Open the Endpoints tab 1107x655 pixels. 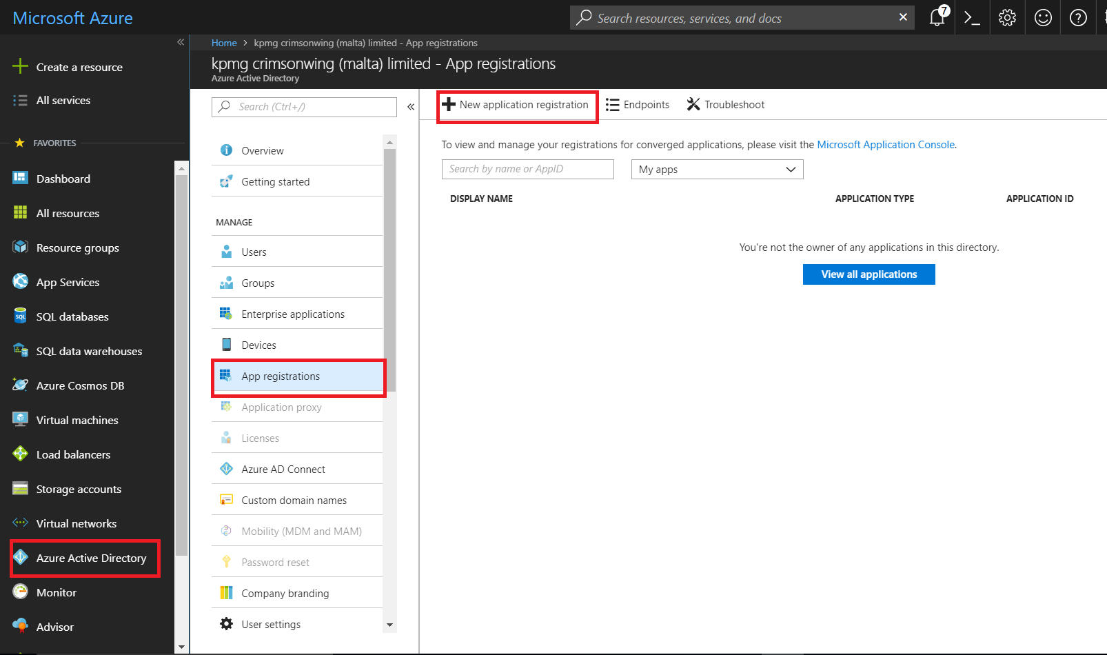point(637,104)
